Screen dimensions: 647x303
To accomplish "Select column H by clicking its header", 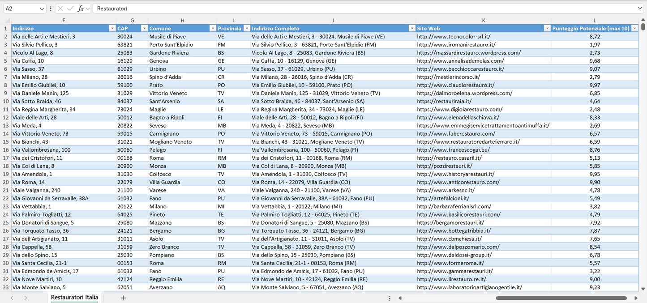I will (x=183, y=21).
